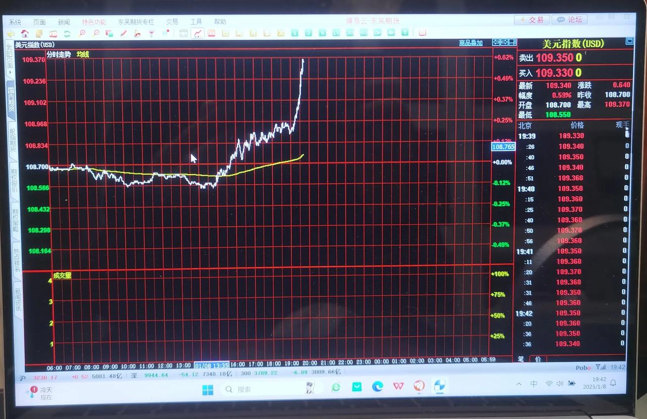The height and width of the screenshot is (419, 647).
Task: Click the 交易 lightning button at top right
Action: click(x=532, y=20)
